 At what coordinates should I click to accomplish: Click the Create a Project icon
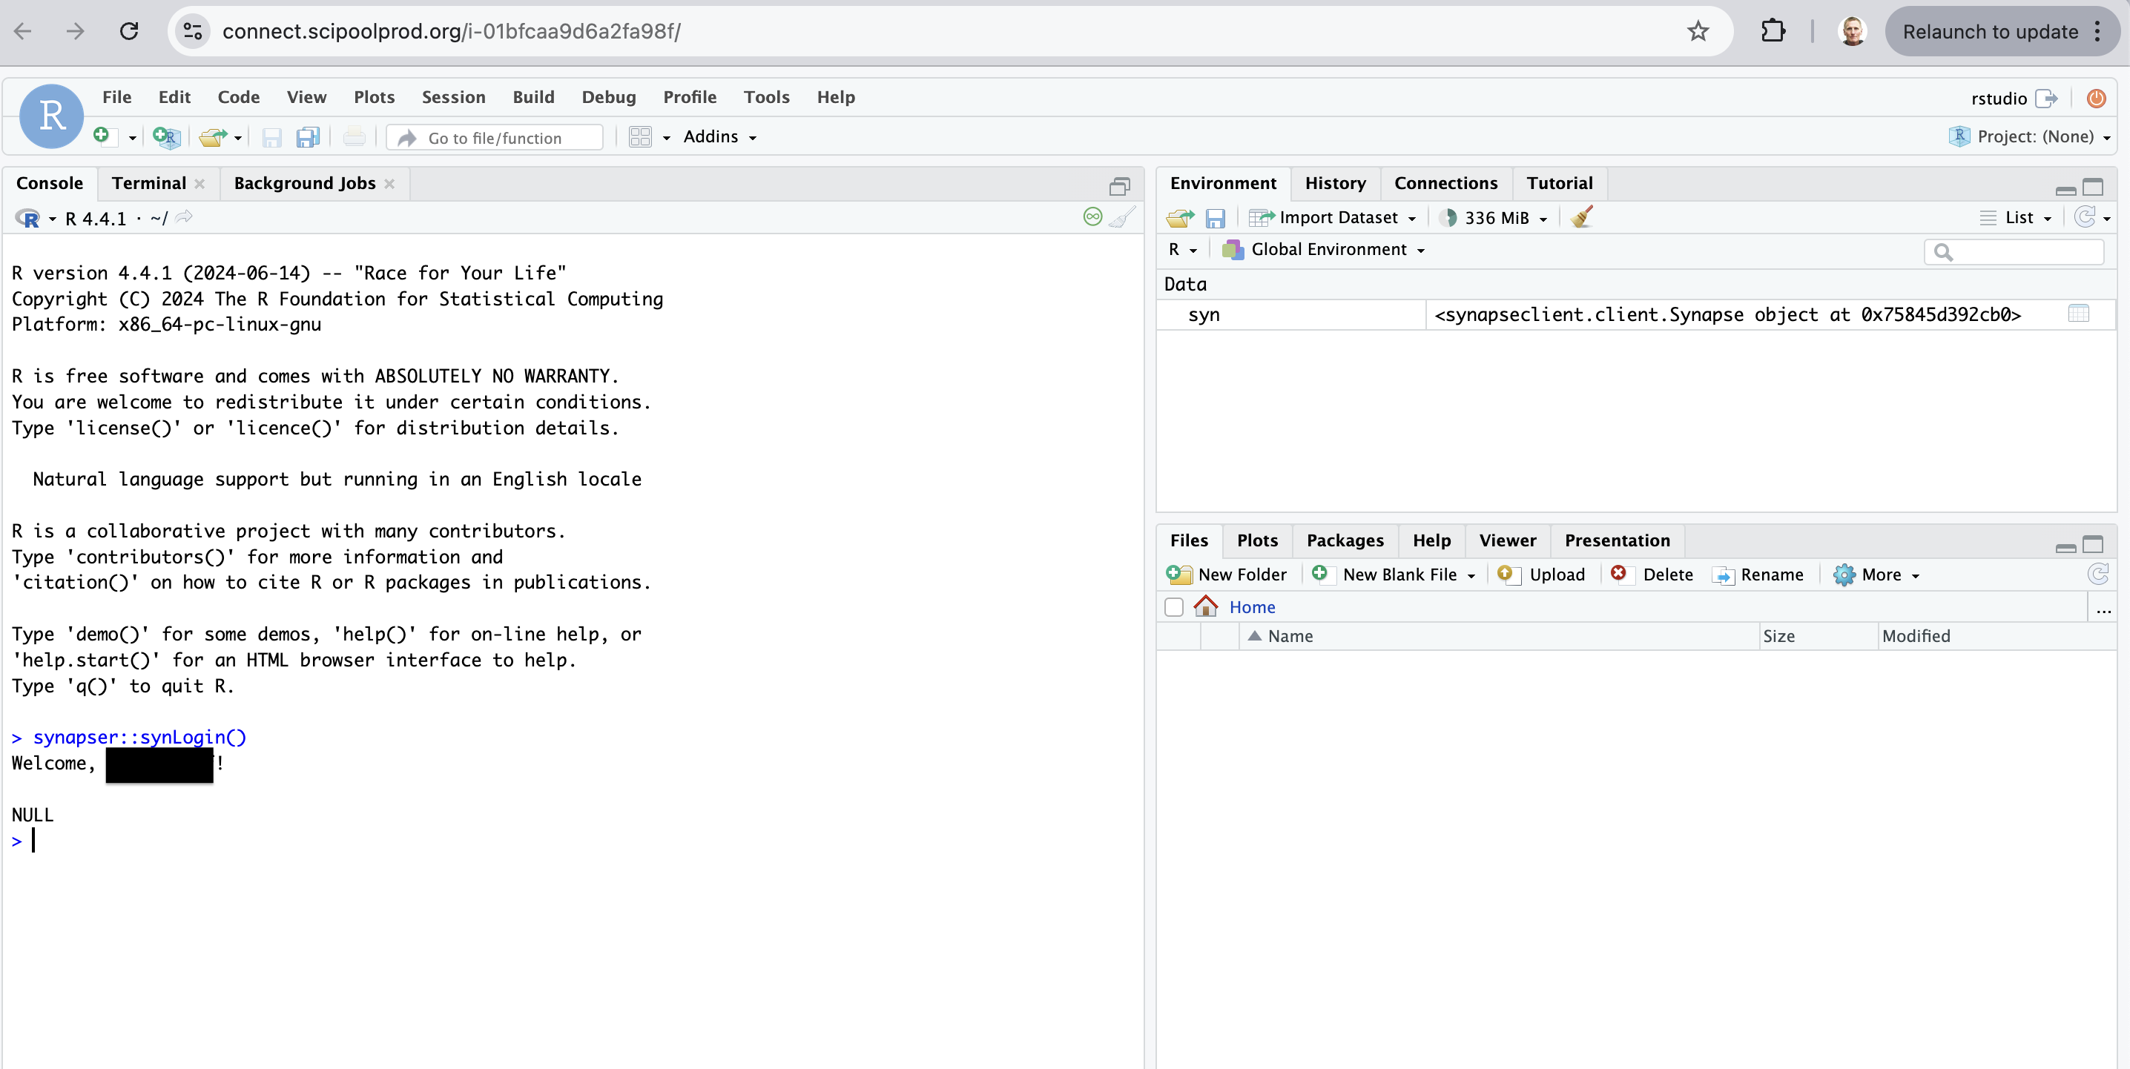click(x=166, y=136)
